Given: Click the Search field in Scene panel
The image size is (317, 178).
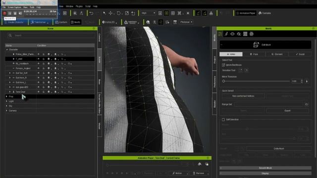Looking at the screenshot, I should pos(51,36).
